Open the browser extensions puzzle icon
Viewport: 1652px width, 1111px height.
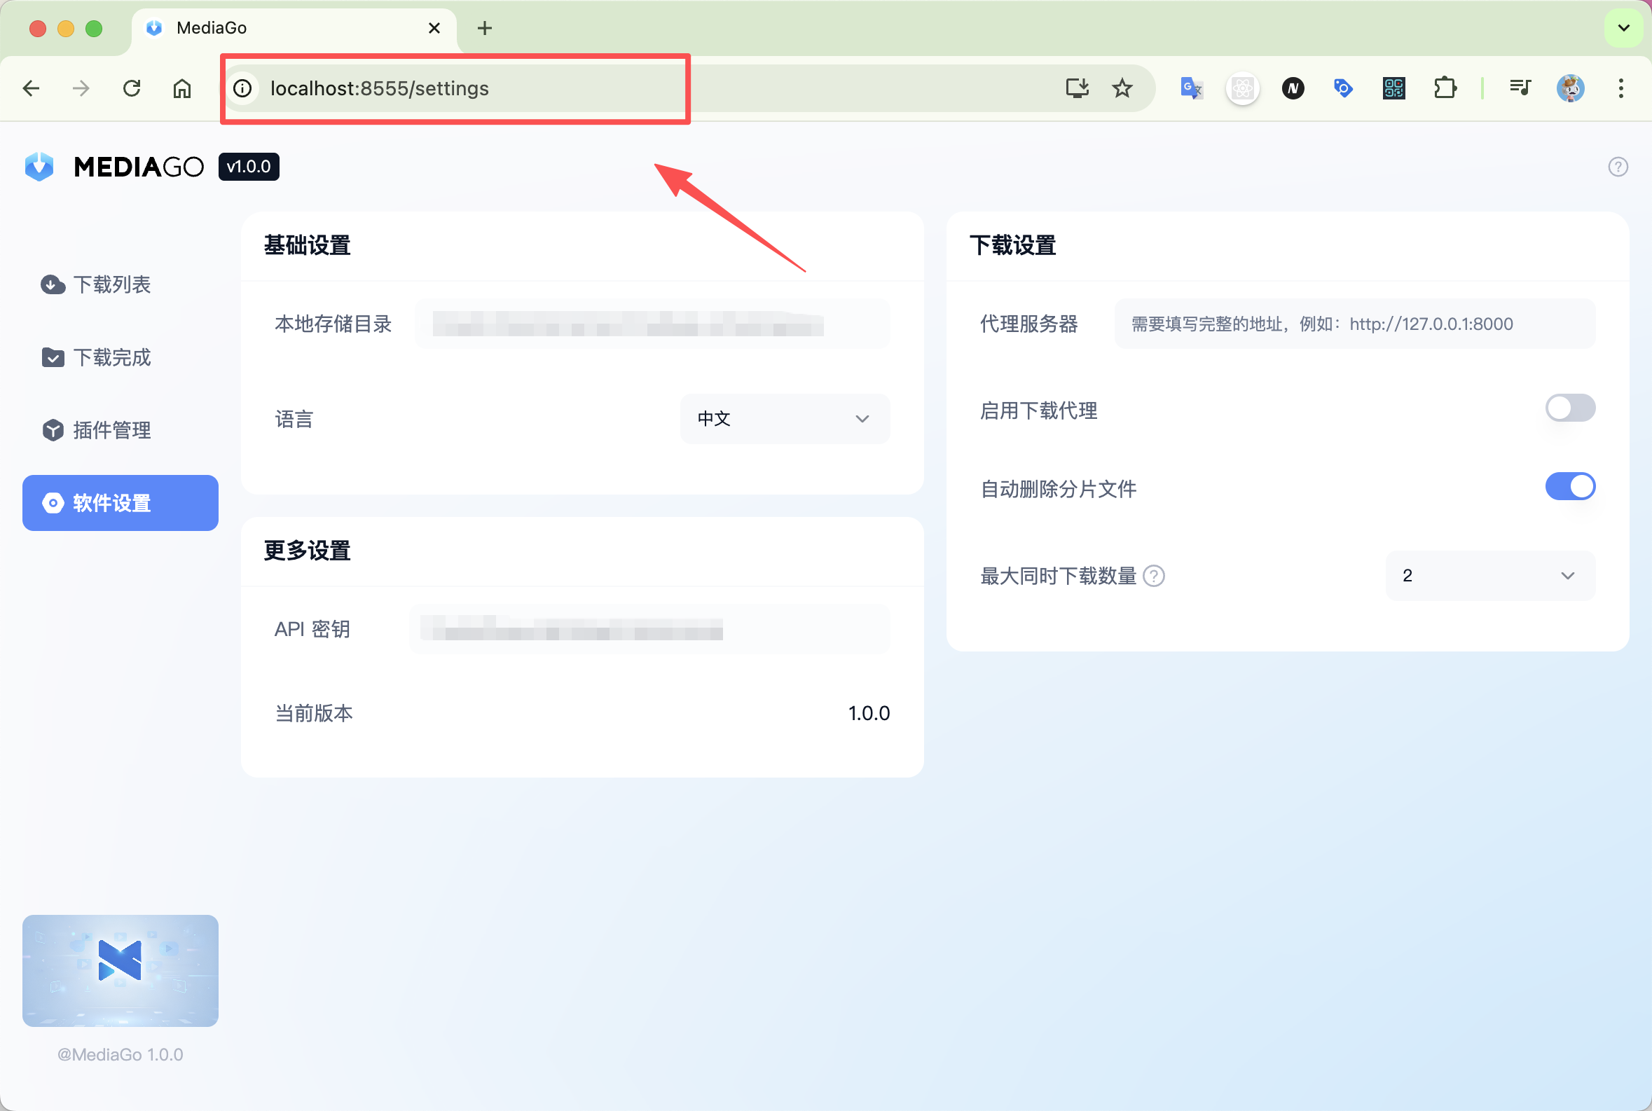pos(1445,88)
